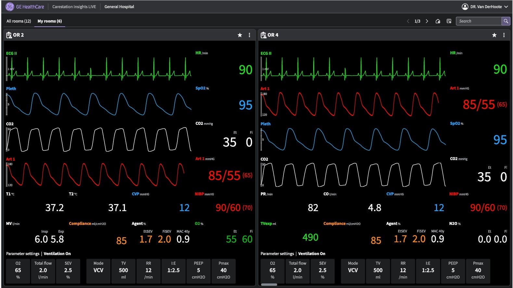Go to previous page of rooms
This screenshot has height=288, width=513.
tap(408, 21)
